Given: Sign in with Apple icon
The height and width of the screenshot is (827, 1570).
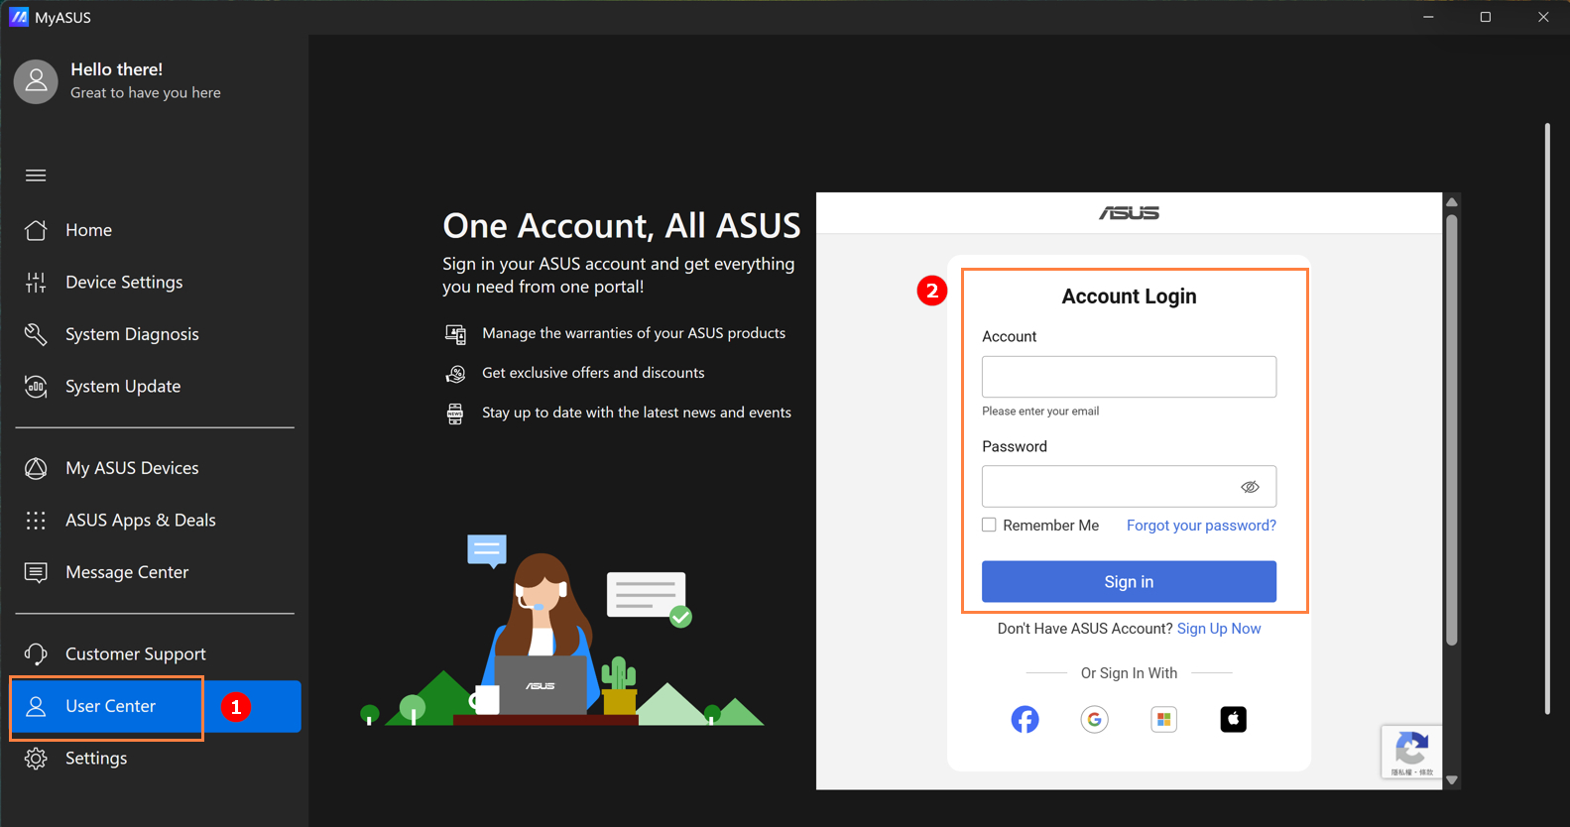Looking at the screenshot, I should (1233, 719).
